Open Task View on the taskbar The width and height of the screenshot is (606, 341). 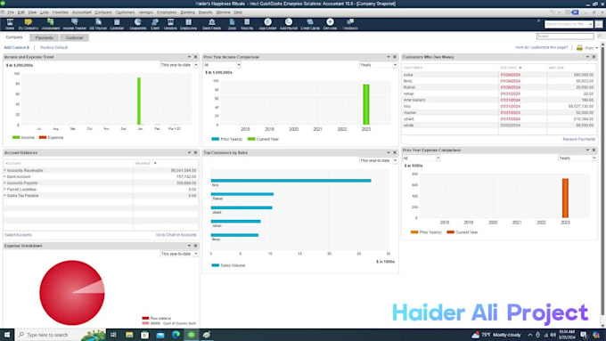coord(113,335)
